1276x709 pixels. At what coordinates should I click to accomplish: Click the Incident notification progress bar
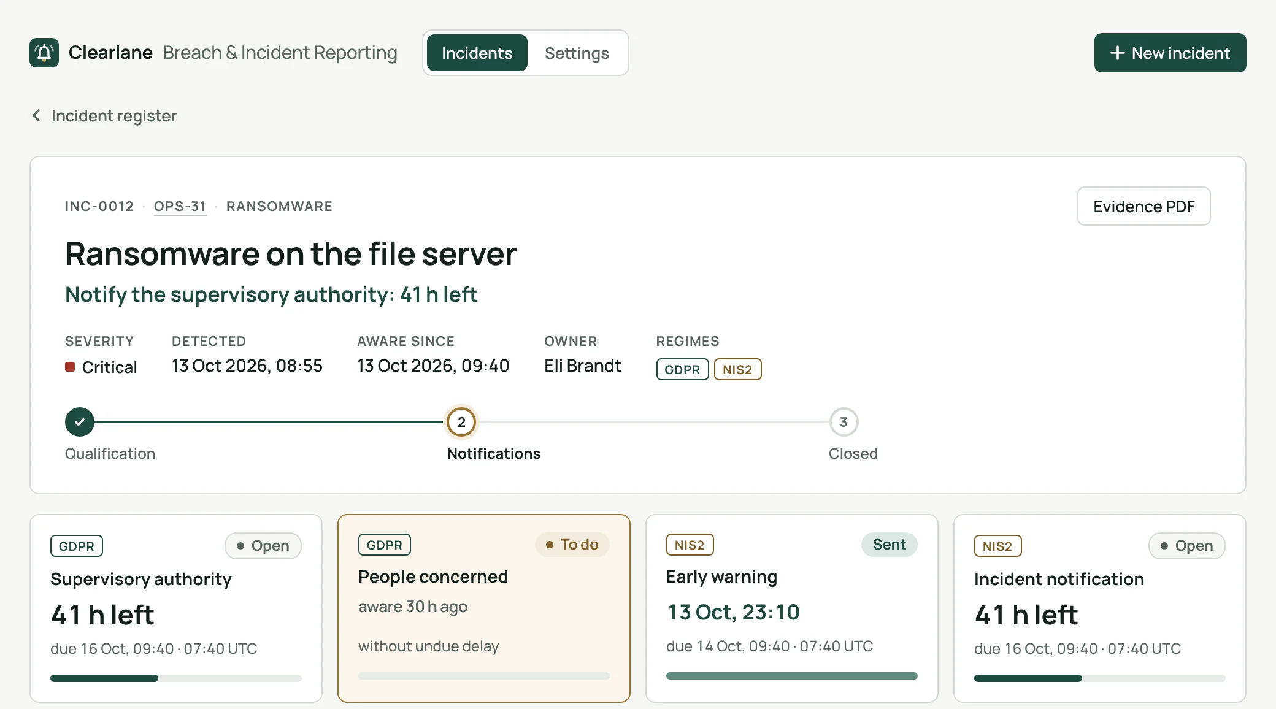tap(1100, 678)
